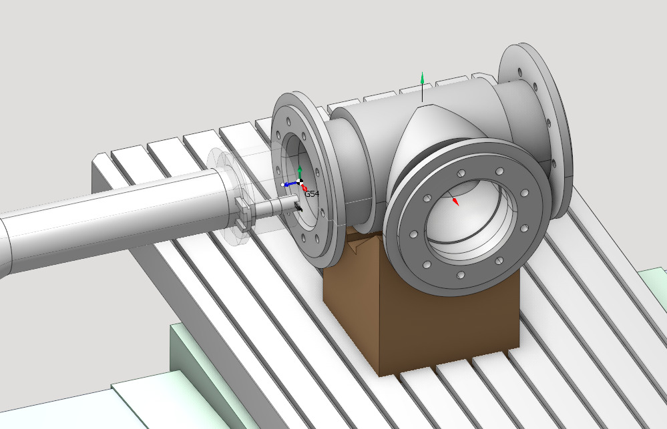Select the transparent tool holder disc
Screen dimensions: 667x429
(x=225, y=165)
